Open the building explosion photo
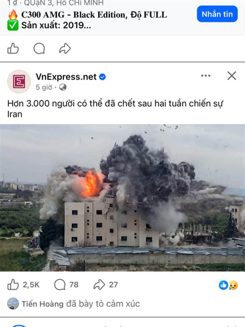The height and width of the screenshot is (327, 245). pyautogui.click(x=122, y=198)
